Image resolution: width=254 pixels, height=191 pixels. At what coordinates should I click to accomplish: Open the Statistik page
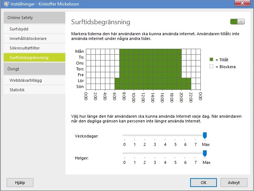pyautogui.click(x=17, y=90)
